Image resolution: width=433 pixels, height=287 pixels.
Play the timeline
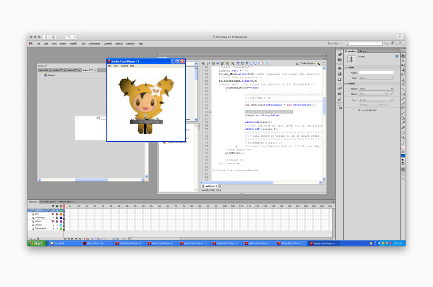click(x=72, y=239)
